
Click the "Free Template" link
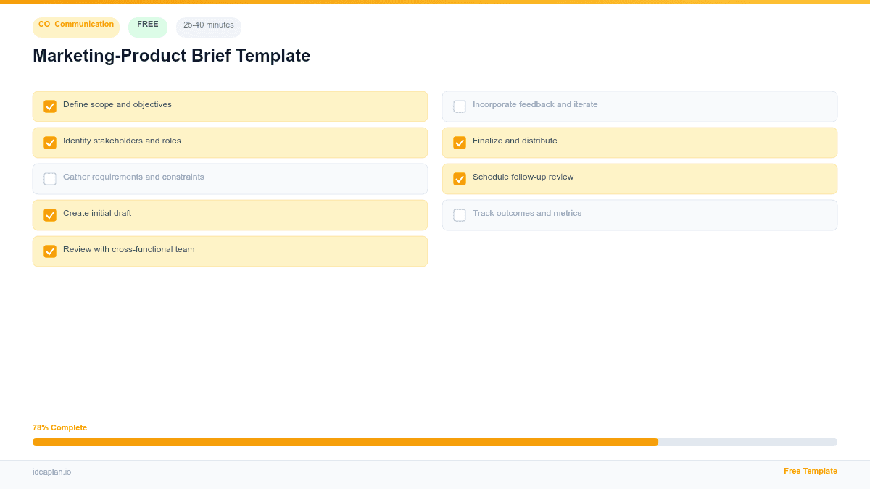[x=810, y=471]
